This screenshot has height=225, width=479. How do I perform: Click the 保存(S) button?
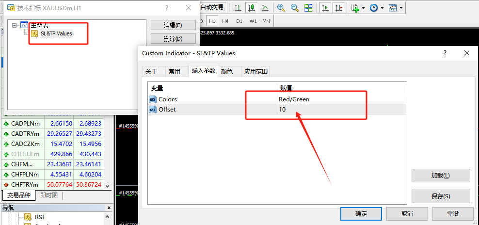441,196
